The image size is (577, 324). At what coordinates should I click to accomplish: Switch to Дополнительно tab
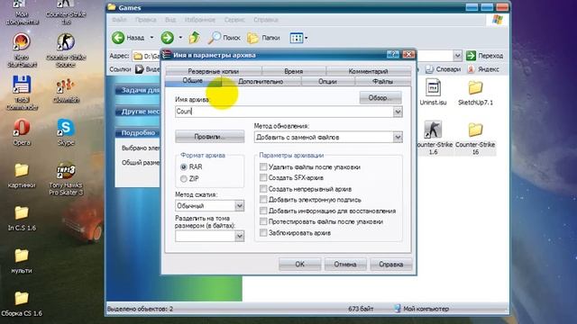tap(261, 81)
